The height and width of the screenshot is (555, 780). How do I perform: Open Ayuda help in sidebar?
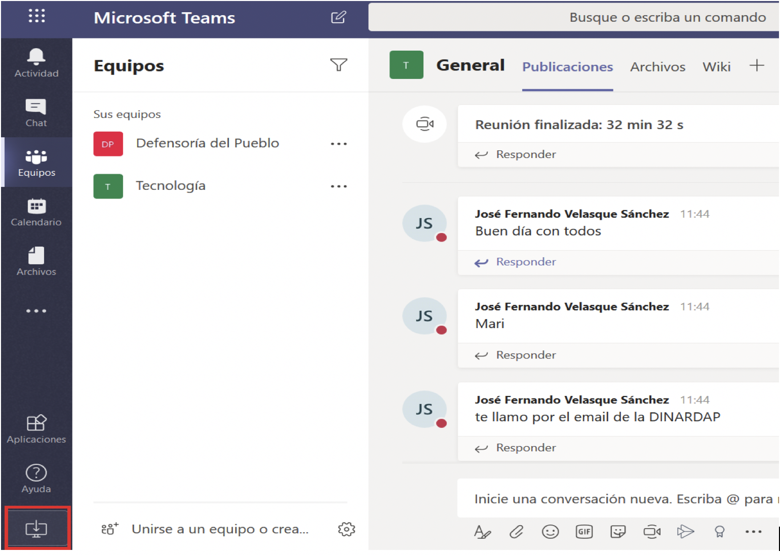(36, 479)
